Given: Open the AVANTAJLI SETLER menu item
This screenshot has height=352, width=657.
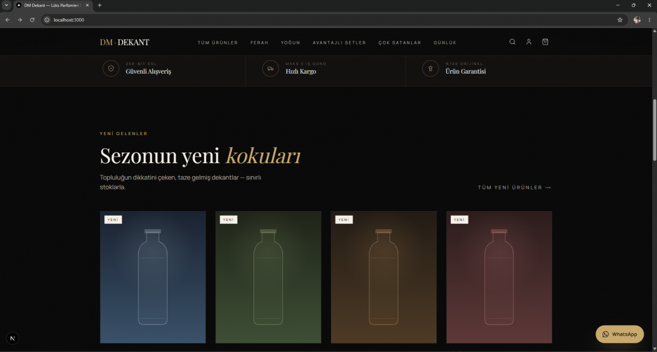Looking at the screenshot, I should [340, 43].
